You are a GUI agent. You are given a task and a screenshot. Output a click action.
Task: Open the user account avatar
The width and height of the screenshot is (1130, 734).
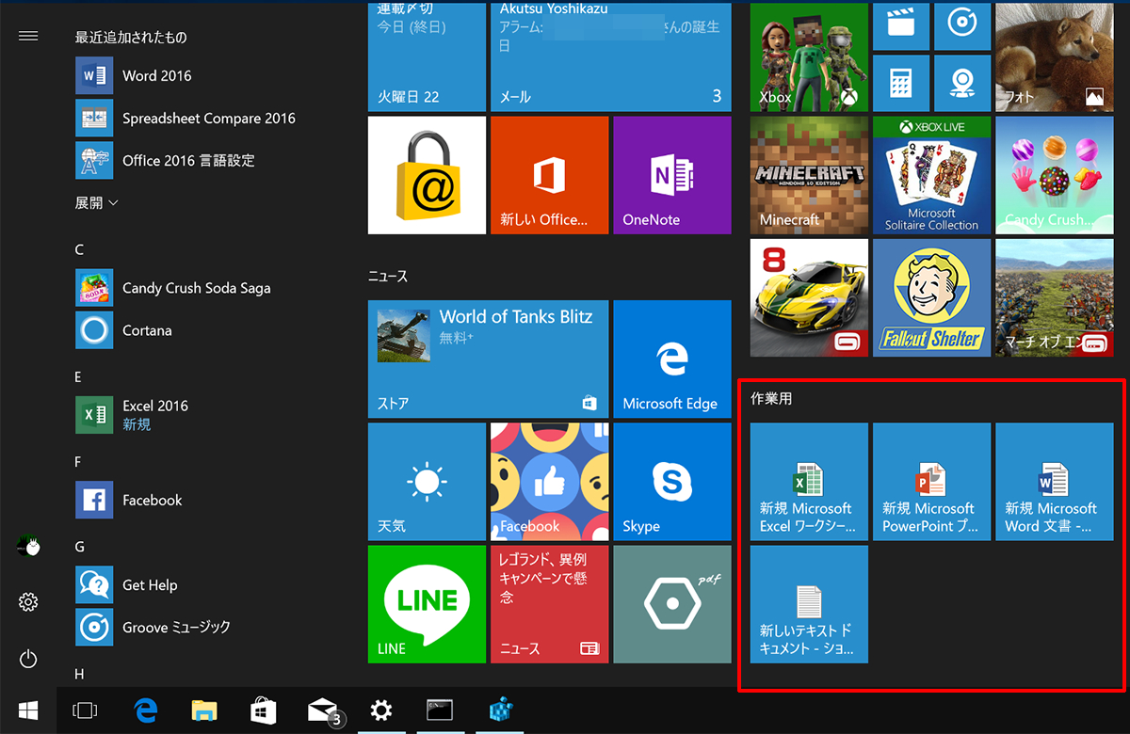click(28, 546)
